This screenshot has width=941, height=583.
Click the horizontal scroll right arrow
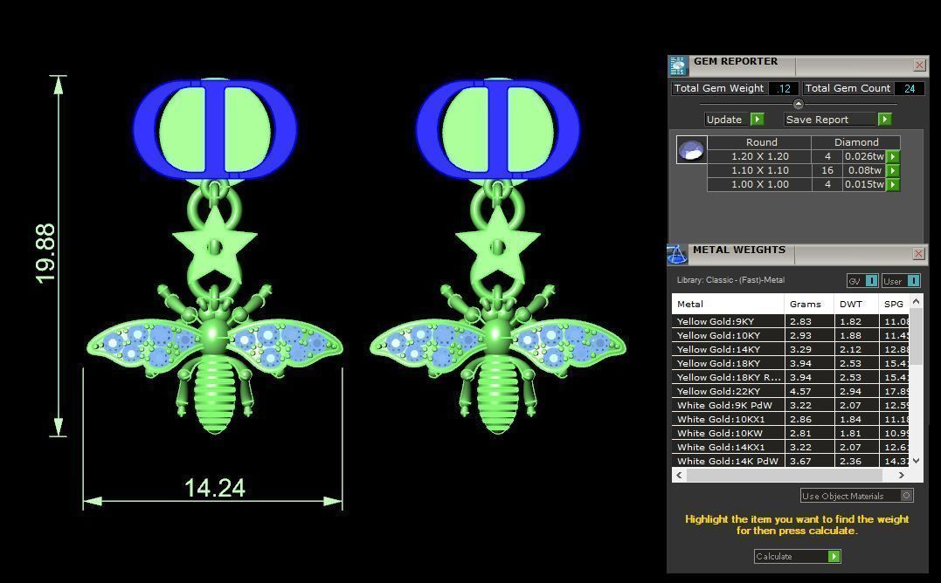click(x=902, y=475)
